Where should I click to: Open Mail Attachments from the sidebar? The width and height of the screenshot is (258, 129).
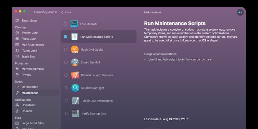[33, 45]
